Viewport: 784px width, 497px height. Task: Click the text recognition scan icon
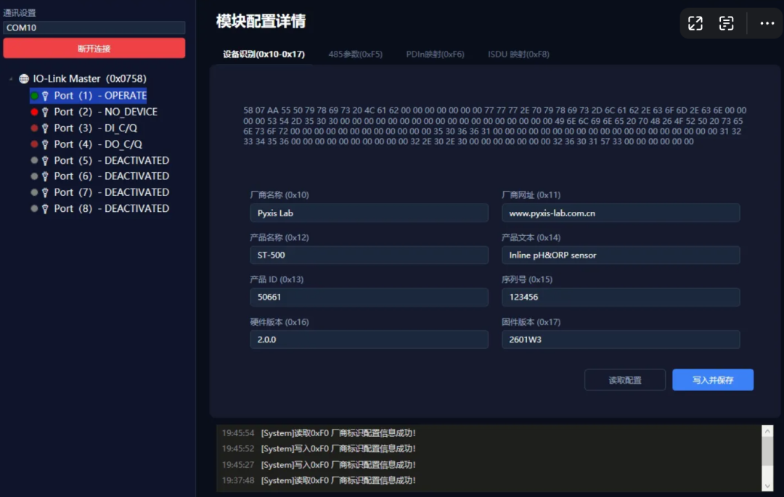(x=727, y=23)
